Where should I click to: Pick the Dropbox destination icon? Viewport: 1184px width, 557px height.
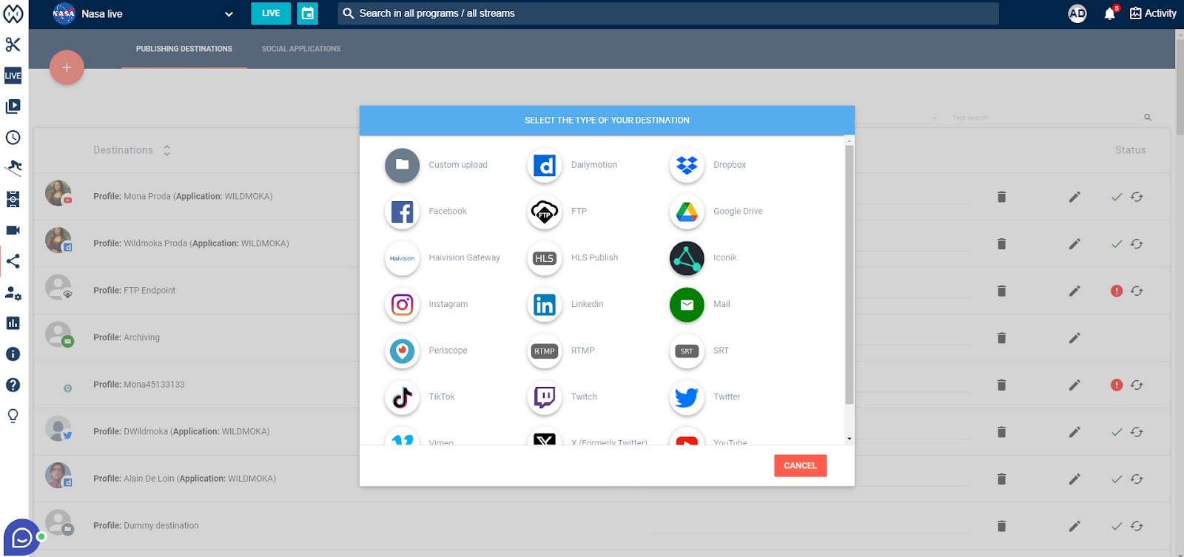click(687, 165)
